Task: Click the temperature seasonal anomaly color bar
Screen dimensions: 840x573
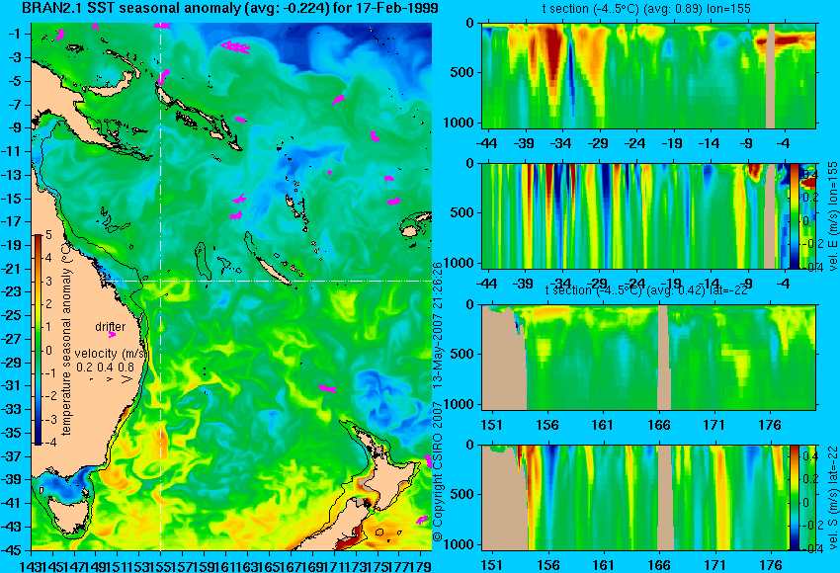Action: 39,340
